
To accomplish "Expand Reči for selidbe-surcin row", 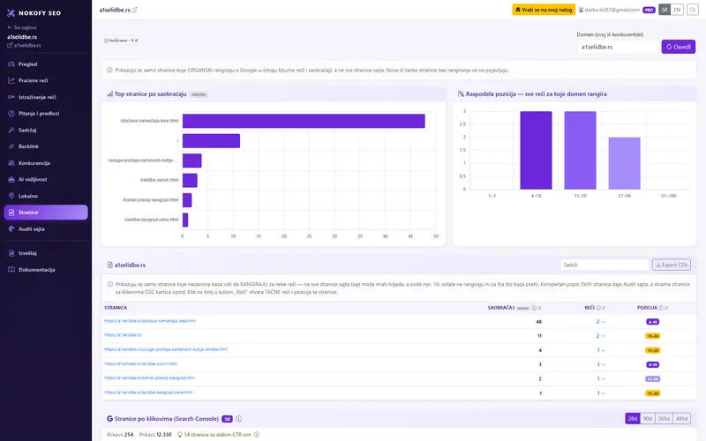I will click(601, 365).
